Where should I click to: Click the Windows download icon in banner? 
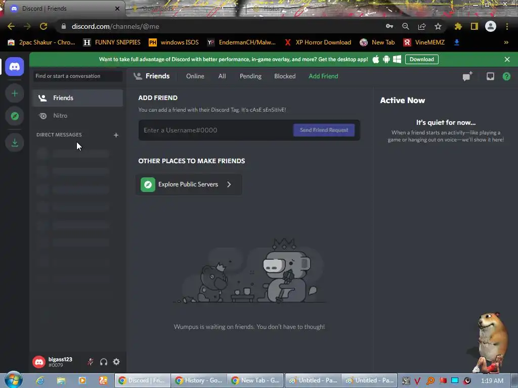397,60
